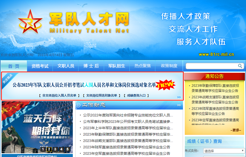Open news 公布军事科学院2023年公开招考文职人员
This screenshot has height=157, width=246.
tap(128, 122)
